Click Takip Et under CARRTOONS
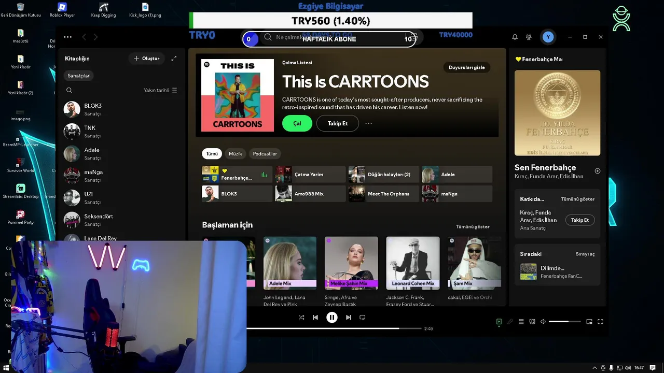The width and height of the screenshot is (664, 373). [338, 123]
